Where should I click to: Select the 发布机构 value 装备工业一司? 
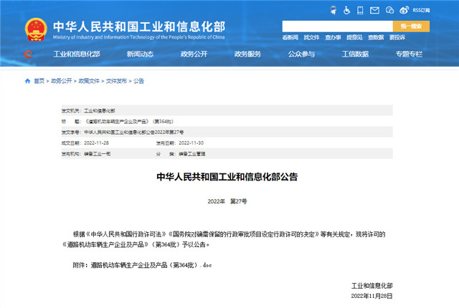pos(98,154)
